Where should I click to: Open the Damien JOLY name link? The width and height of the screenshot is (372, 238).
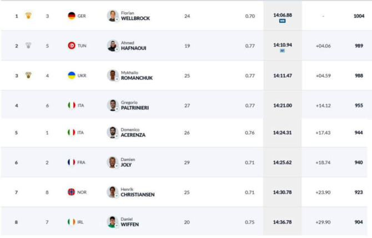tap(128, 163)
